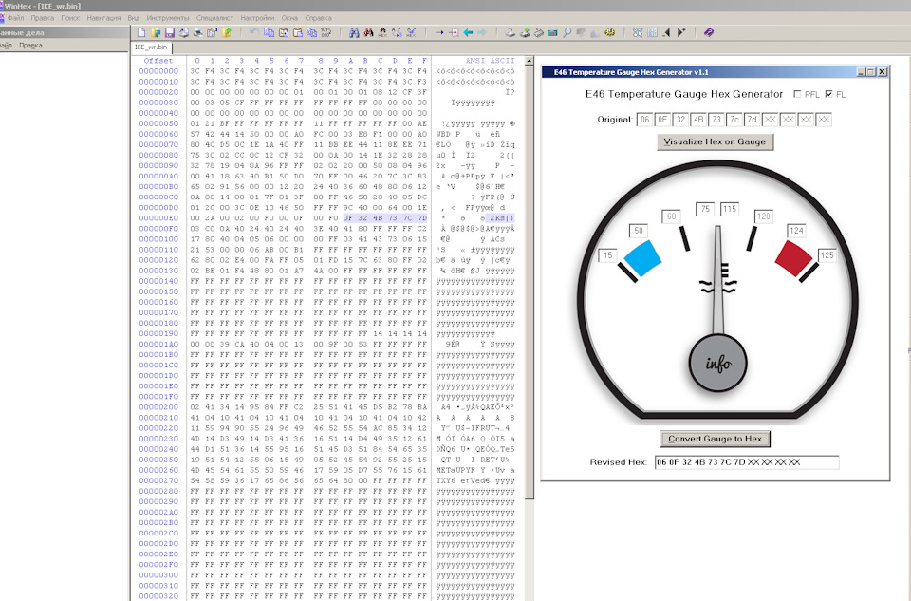Screen dimensions: 911x601
Task: Open the Навигация menu
Action: pyautogui.click(x=103, y=18)
